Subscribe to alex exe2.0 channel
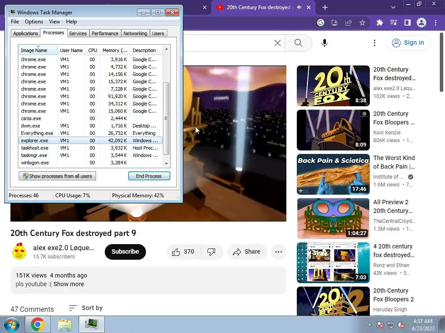The height and width of the screenshot is (333, 445). click(x=125, y=252)
